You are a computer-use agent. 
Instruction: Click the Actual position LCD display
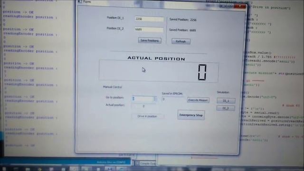[x=159, y=72]
